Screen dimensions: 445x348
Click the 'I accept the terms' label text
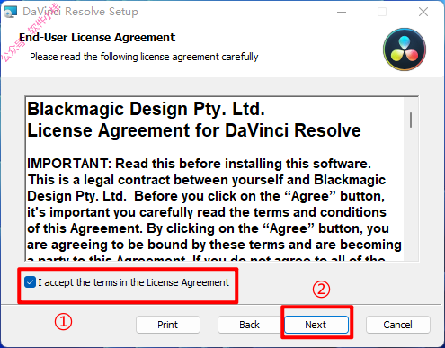point(133,282)
